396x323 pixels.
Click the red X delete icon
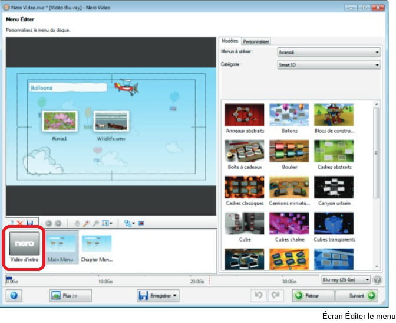click(19, 223)
